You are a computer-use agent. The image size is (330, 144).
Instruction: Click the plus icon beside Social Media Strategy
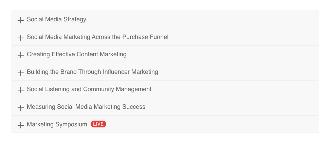[x=20, y=20]
